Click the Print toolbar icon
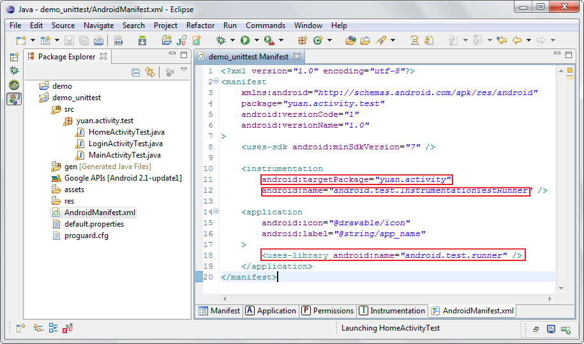This screenshot has width=584, height=344. coord(99,40)
